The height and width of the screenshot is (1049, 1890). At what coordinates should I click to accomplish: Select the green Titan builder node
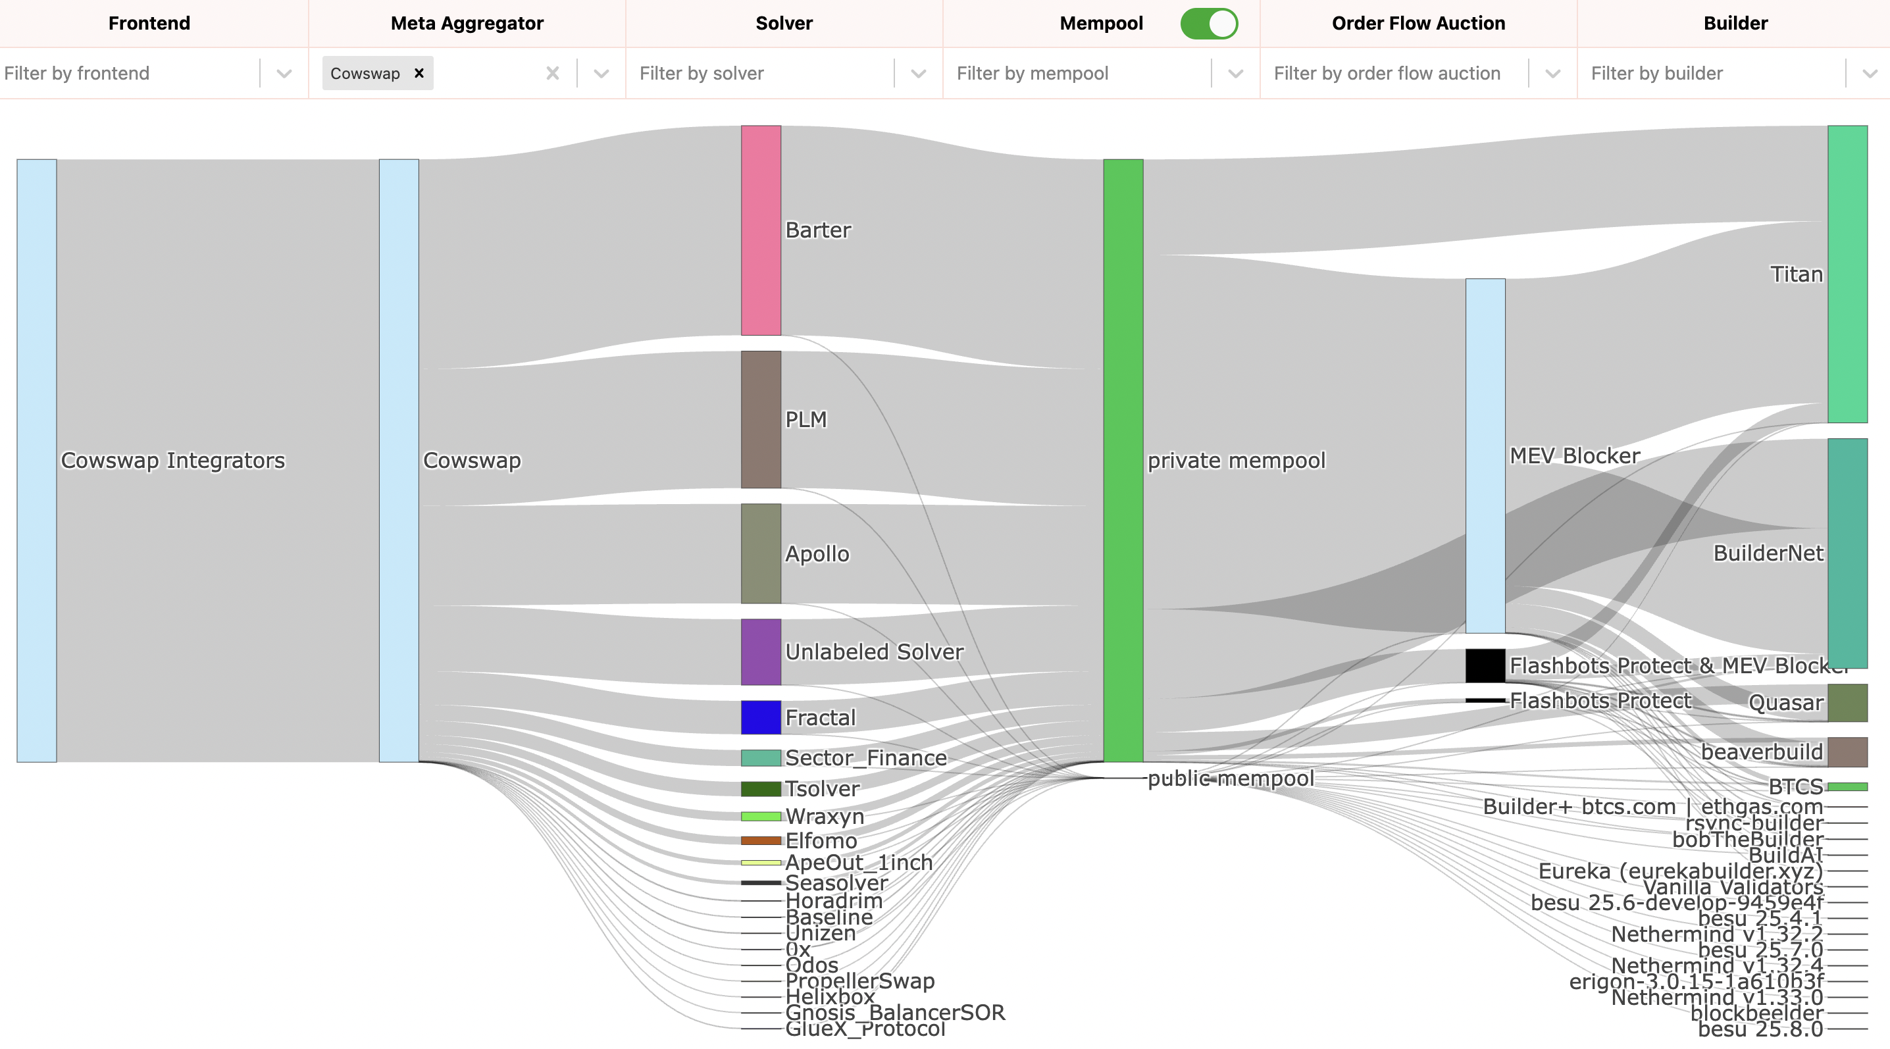click(x=1847, y=274)
